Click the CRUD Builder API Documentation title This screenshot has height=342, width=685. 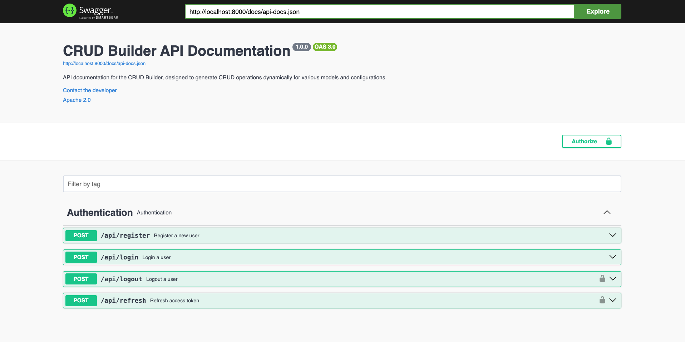click(177, 51)
